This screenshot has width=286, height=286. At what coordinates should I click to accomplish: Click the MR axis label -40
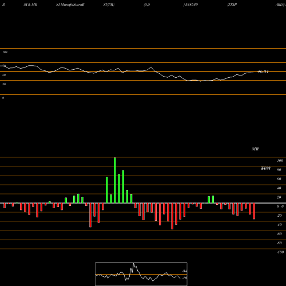click(279, 225)
